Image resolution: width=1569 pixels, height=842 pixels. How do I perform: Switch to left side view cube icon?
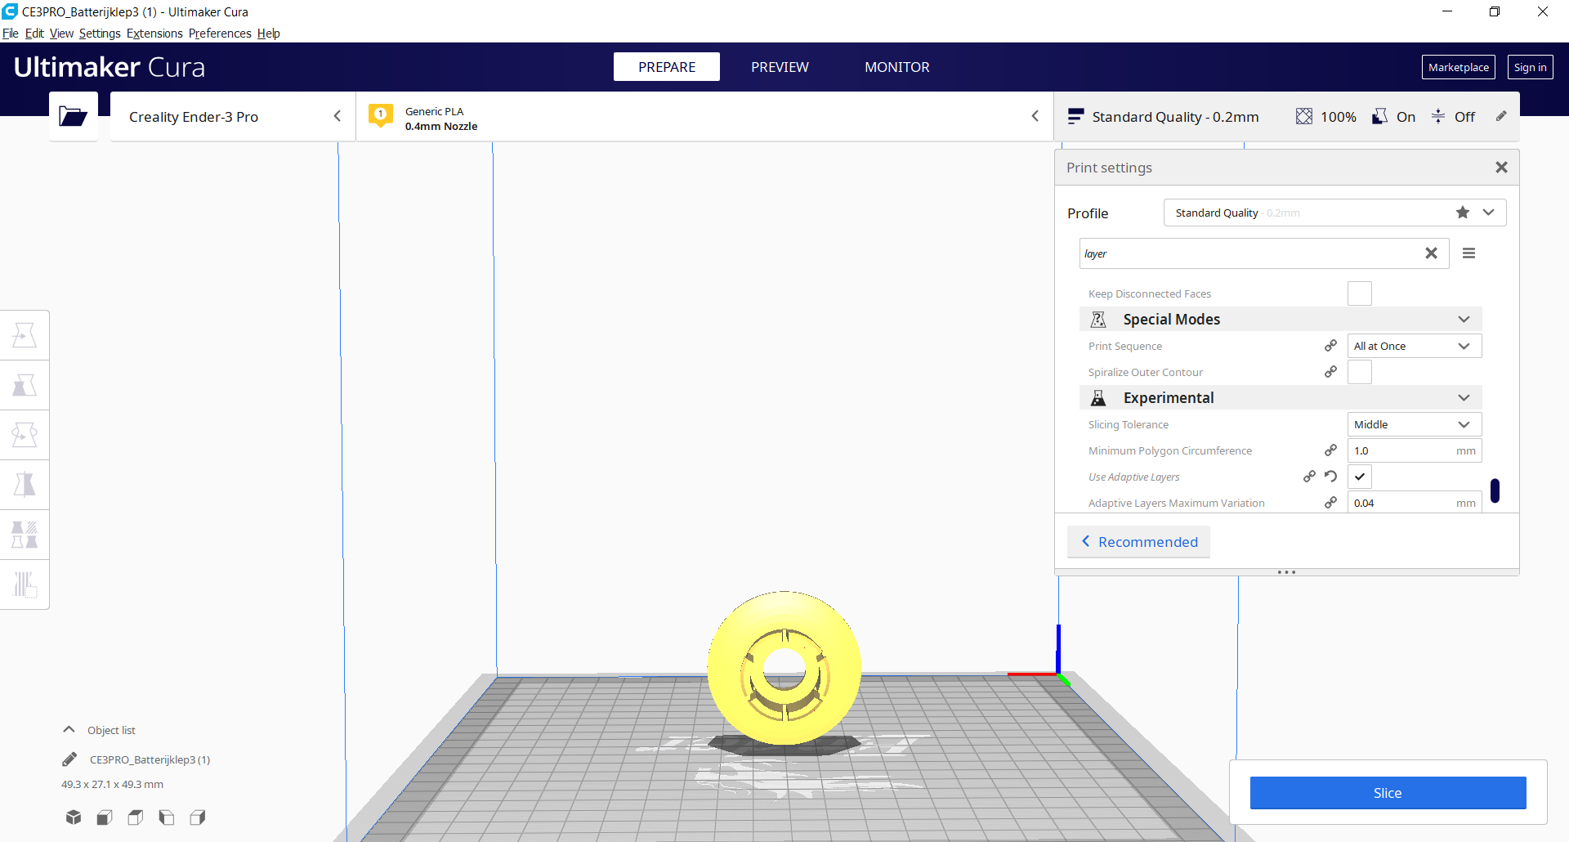pyautogui.click(x=167, y=817)
